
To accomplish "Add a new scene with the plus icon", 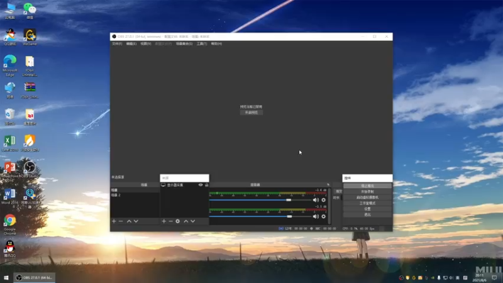I will click(114, 221).
